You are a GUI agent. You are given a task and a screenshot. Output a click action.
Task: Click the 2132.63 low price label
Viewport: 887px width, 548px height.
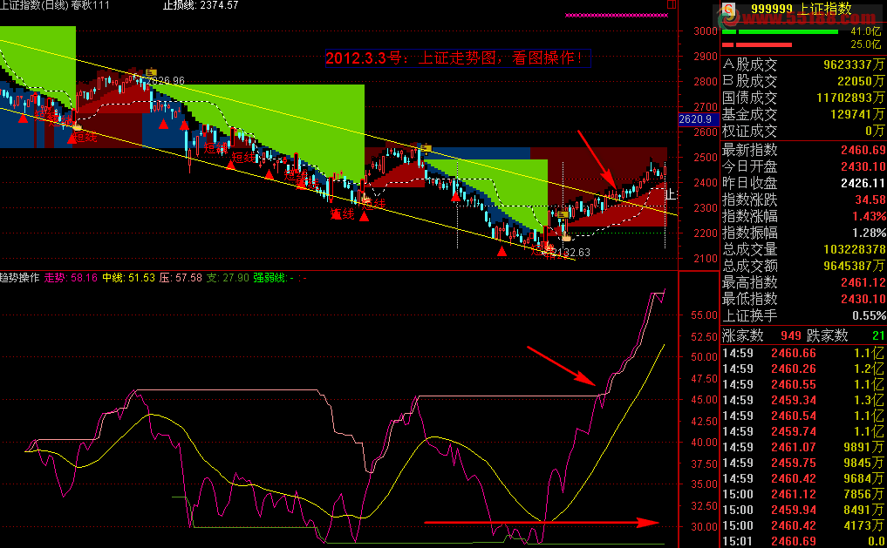(571, 253)
